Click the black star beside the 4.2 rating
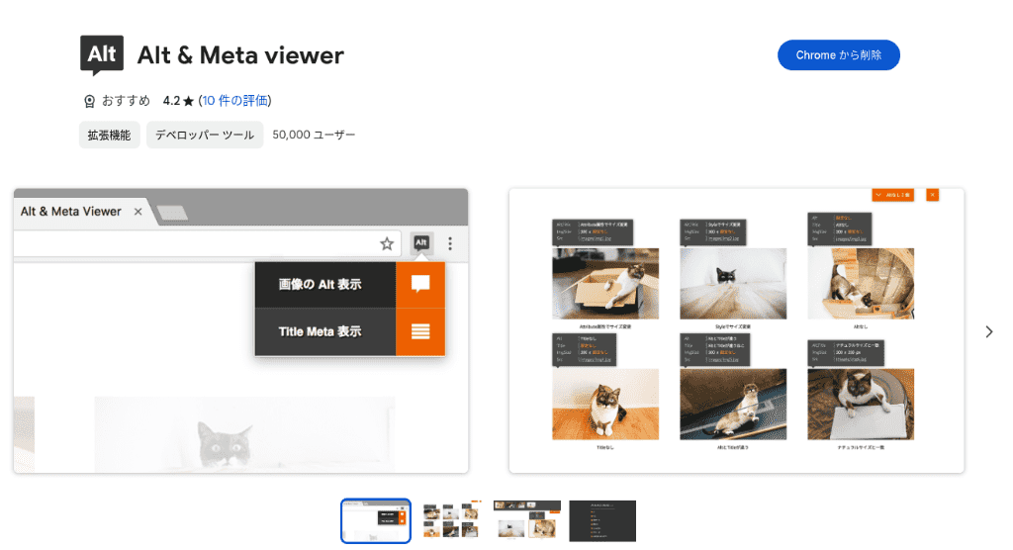This screenshot has width=1013, height=550. pyautogui.click(x=189, y=101)
